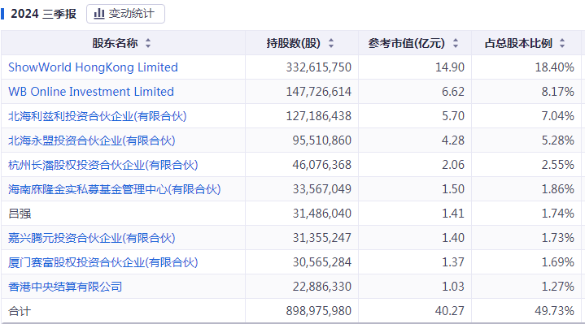
Task: Open 杭州长潘股权投资合伙企业 link
Action: point(103,165)
